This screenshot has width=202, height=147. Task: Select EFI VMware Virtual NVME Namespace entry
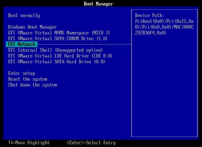click(59, 33)
